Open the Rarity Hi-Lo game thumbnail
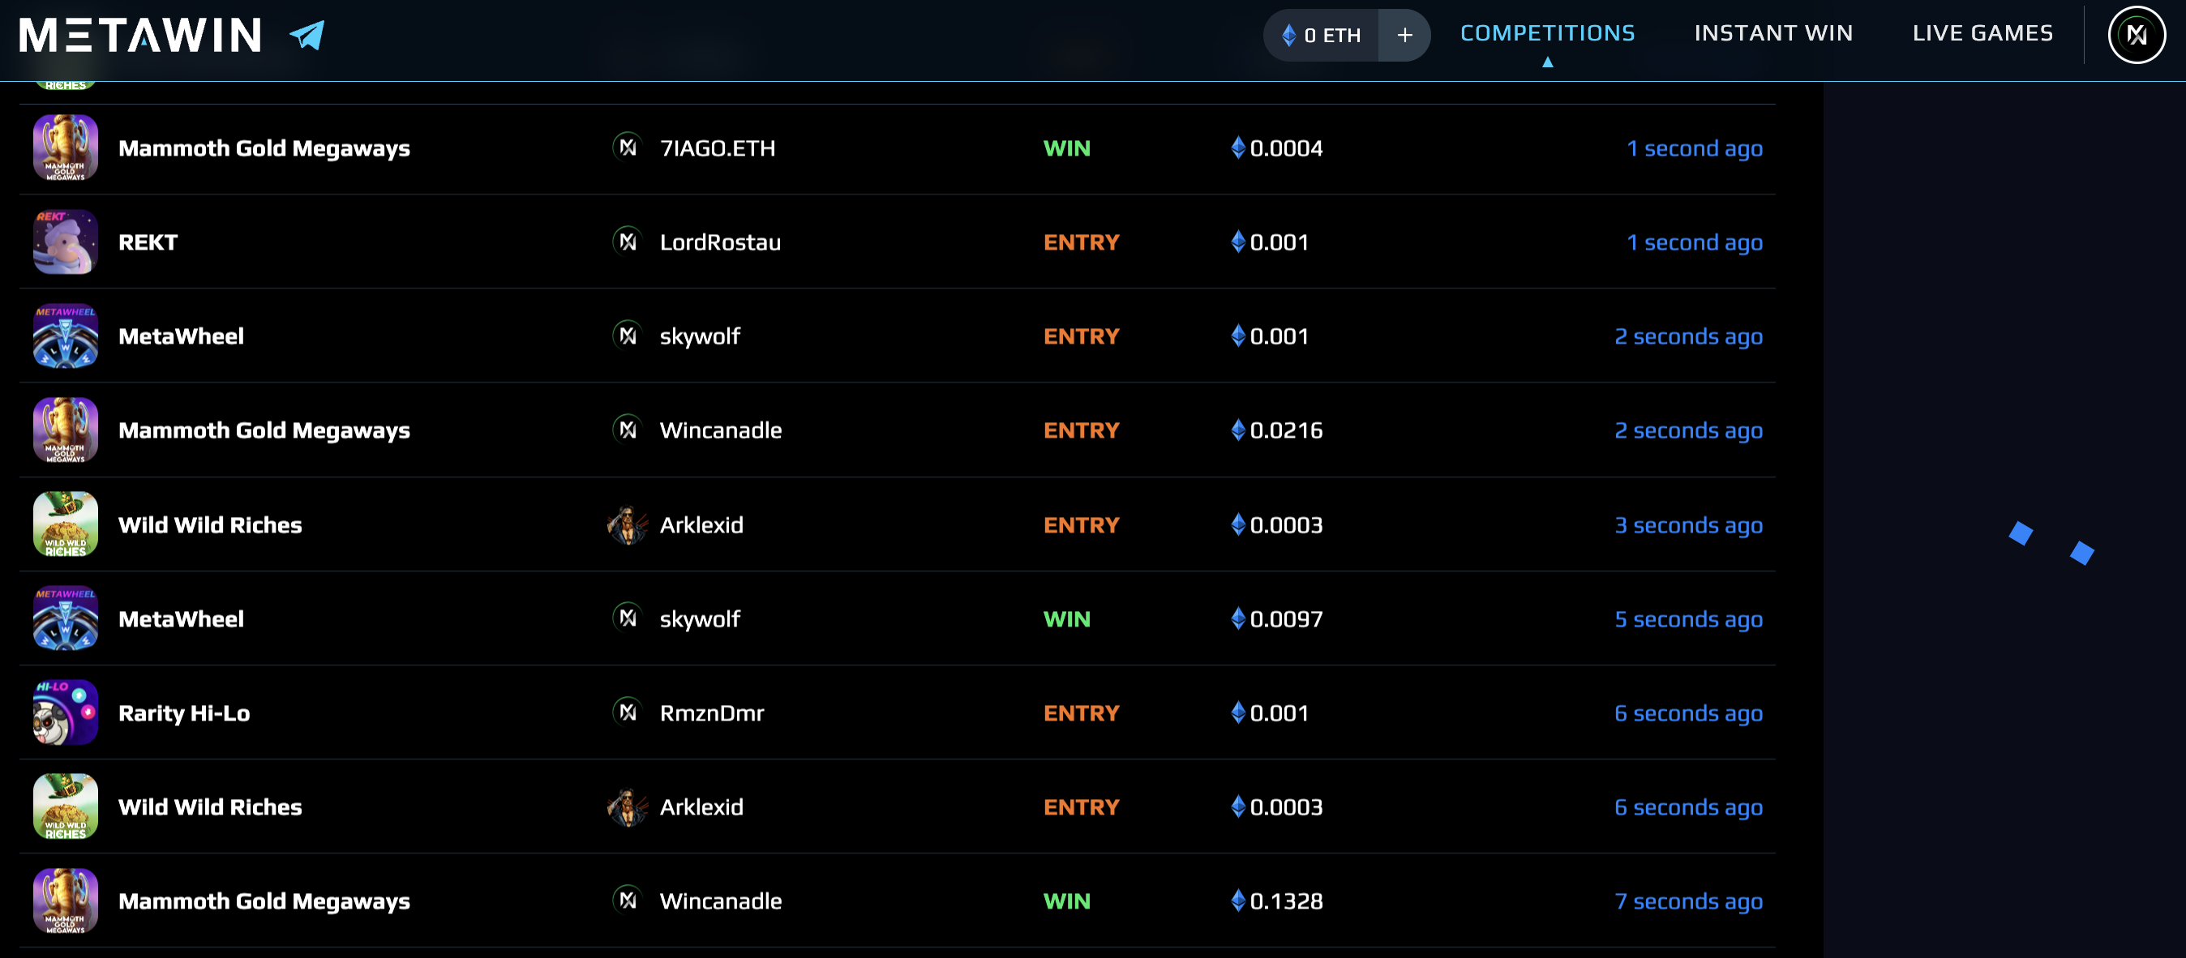The width and height of the screenshot is (2186, 958). [x=66, y=712]
